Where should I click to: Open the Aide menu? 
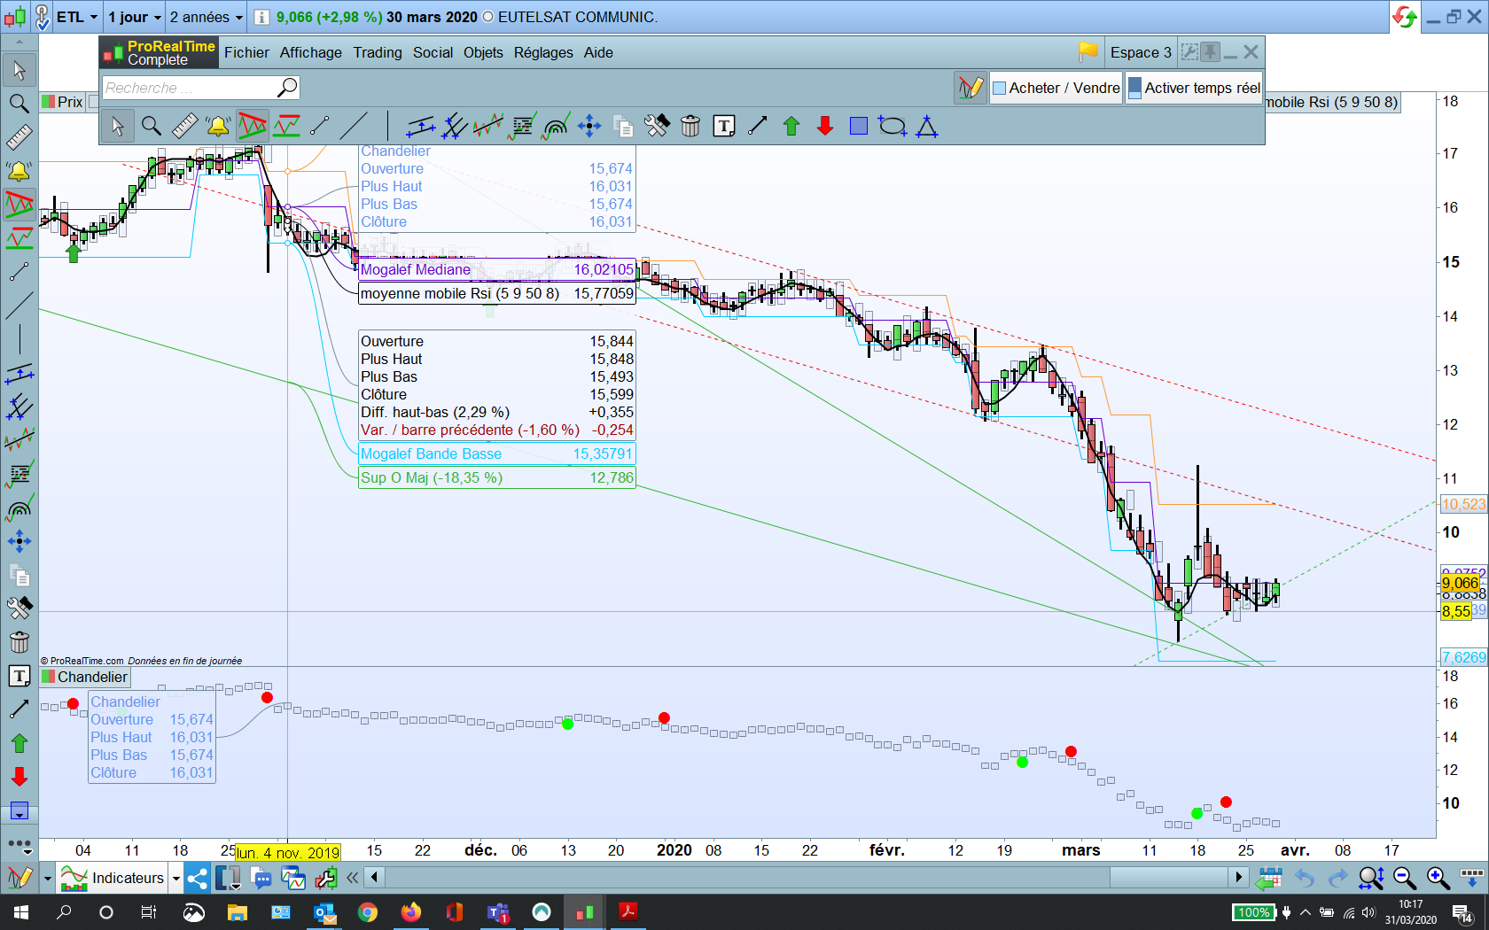click(x=598, y=52)
